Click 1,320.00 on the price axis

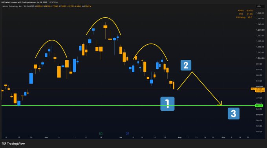pos(260,13)
